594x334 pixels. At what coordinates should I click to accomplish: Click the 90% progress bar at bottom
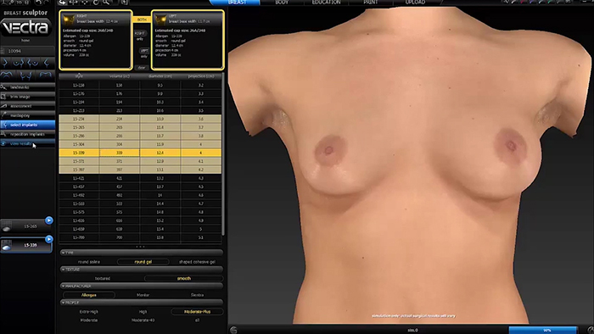(x=543, y=331)
